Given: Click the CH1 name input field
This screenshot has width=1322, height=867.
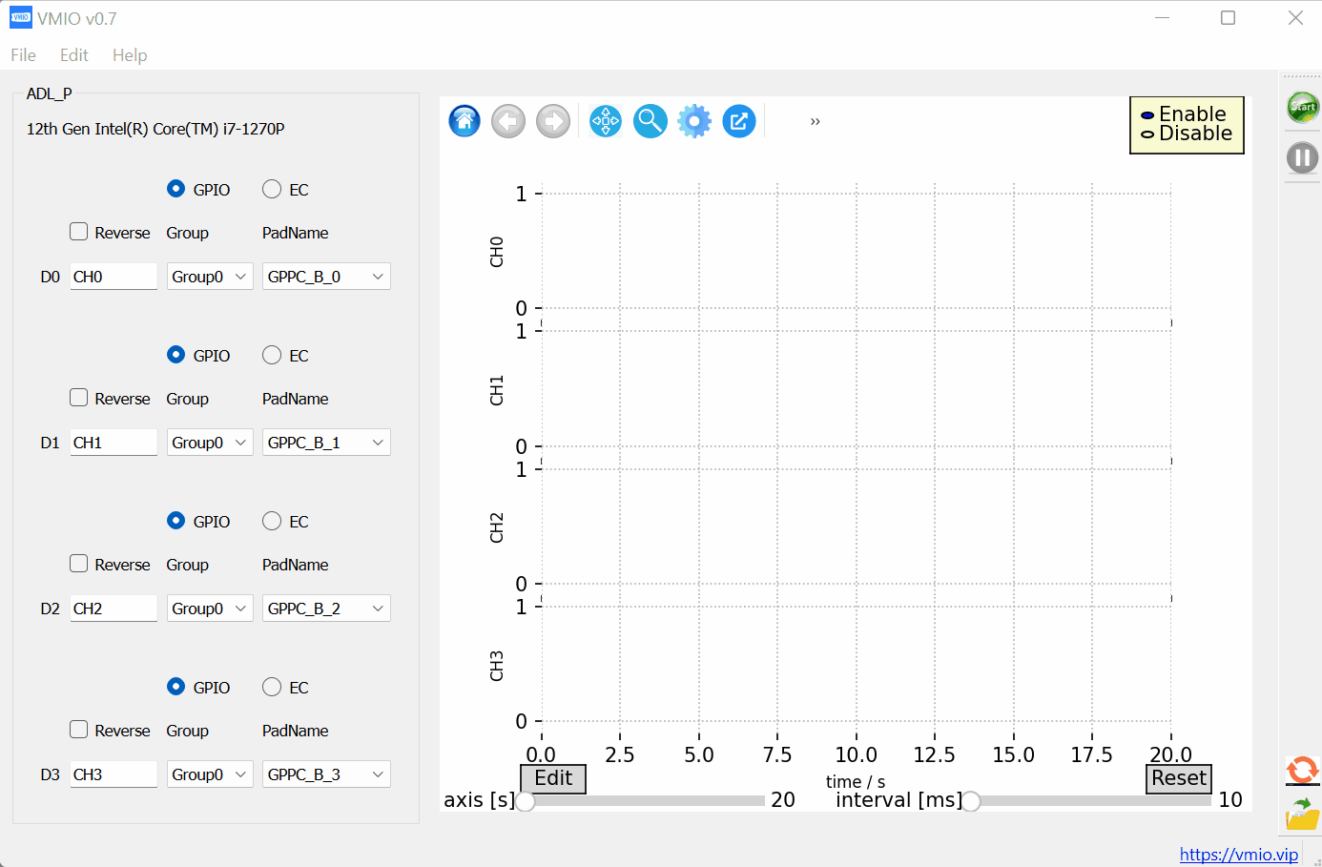Looking at the screenshot, I should [114, 443].
